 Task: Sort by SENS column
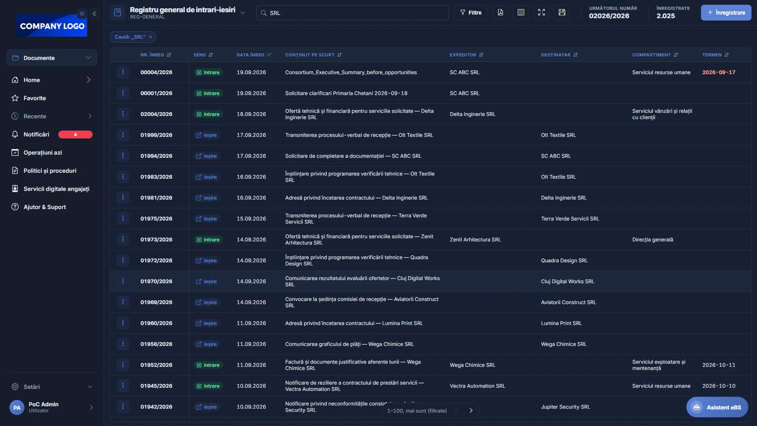[x=203, y=55]
